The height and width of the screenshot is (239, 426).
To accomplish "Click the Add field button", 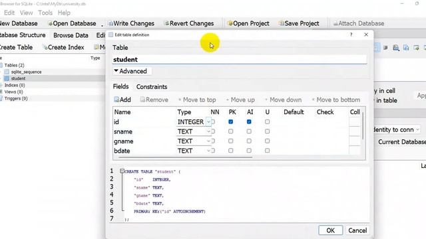I will coord(122,100).
